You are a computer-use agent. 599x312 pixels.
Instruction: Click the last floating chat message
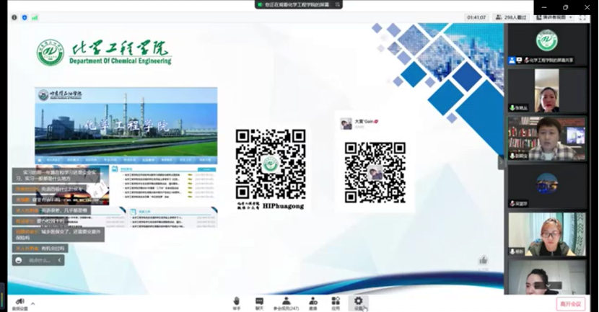point(40,249)
